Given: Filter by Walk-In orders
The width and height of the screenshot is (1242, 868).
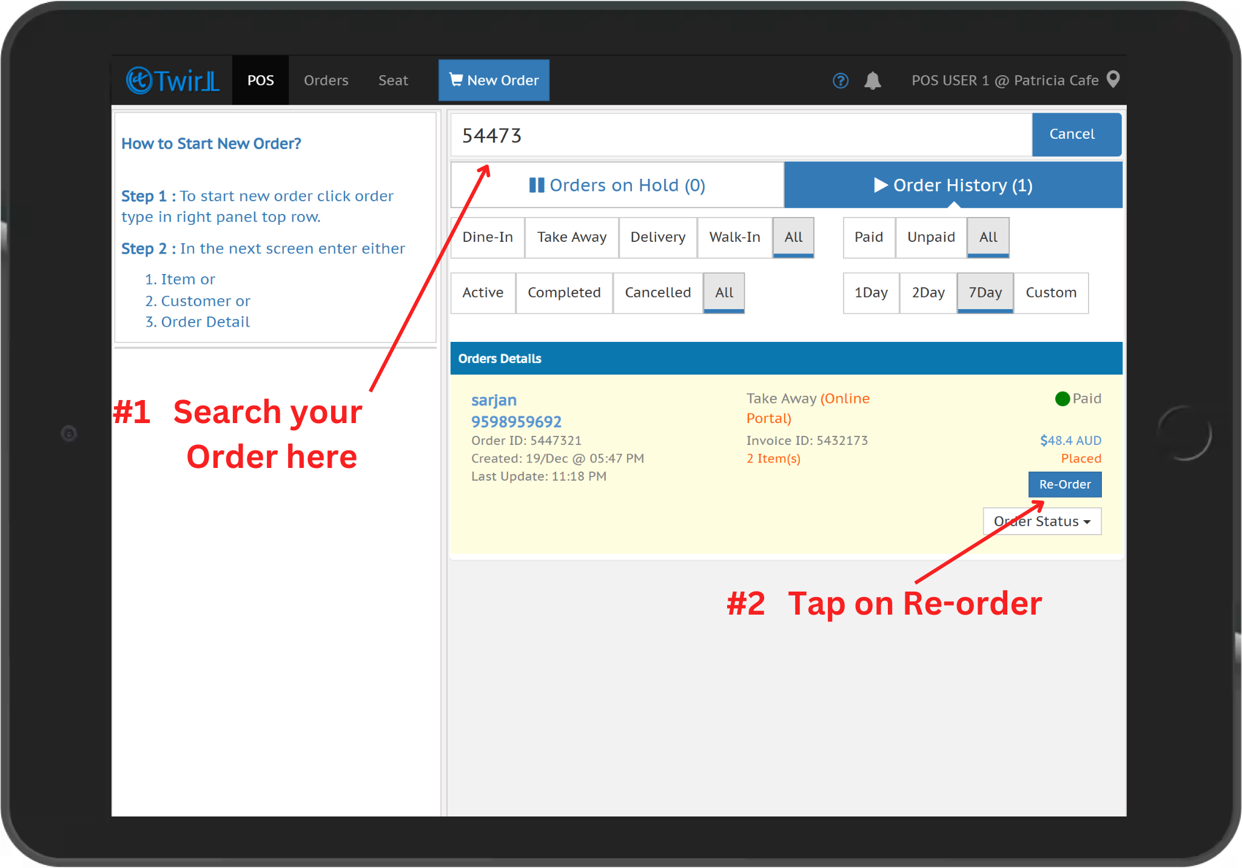Looking at the screenshot, I should [x=735, y=238].
